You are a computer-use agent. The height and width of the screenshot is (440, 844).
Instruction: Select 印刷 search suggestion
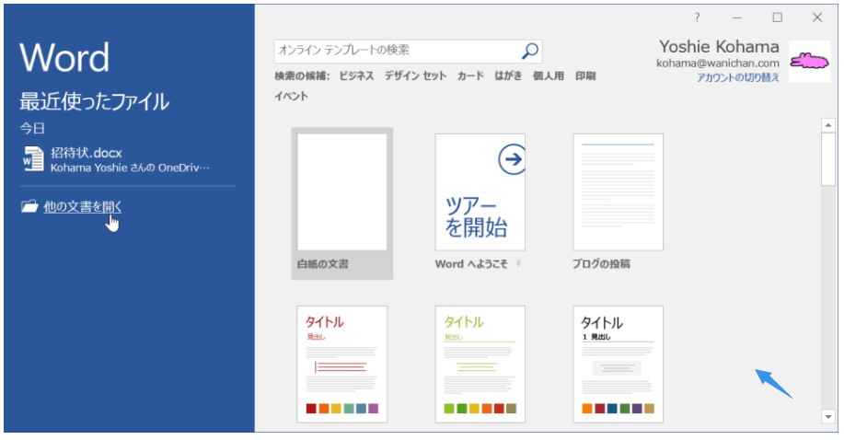(585, 75)
